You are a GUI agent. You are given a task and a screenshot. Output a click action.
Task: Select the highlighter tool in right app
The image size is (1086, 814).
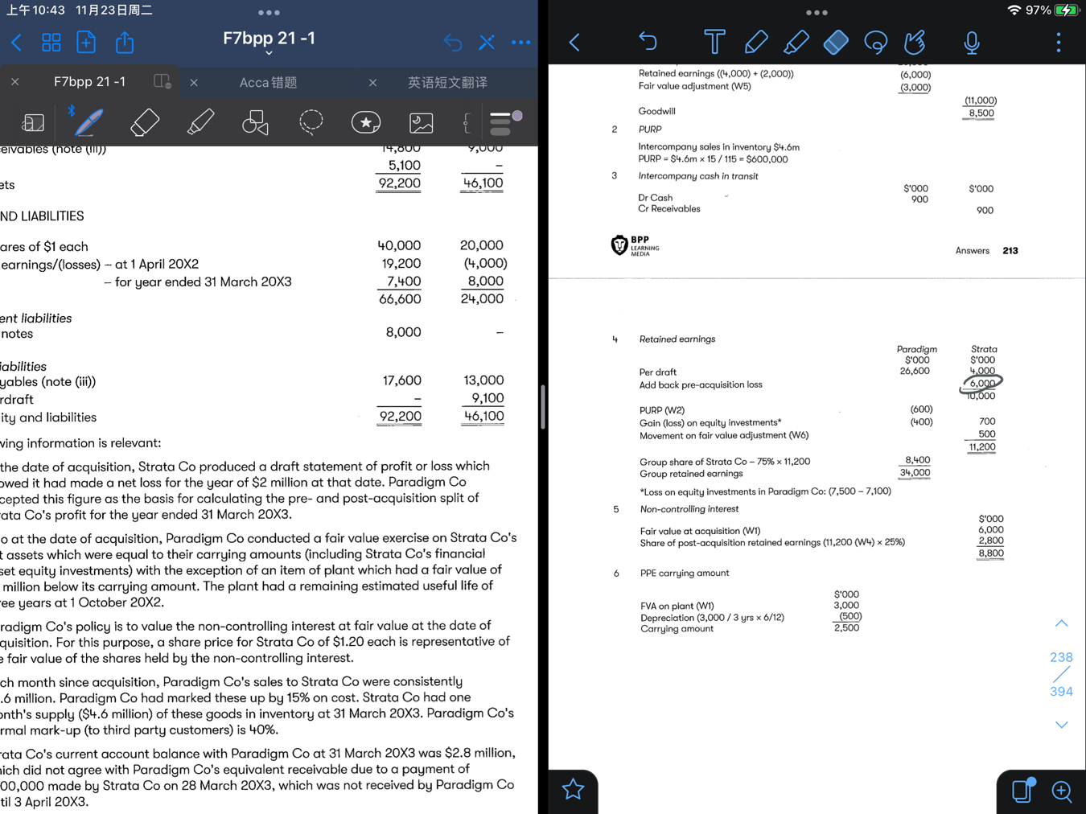coord(796,42)
